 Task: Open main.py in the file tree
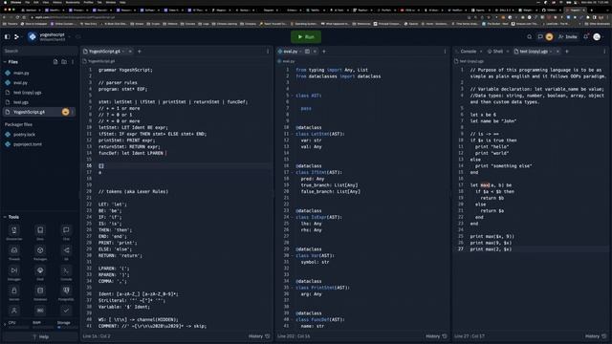click(21, 73)
